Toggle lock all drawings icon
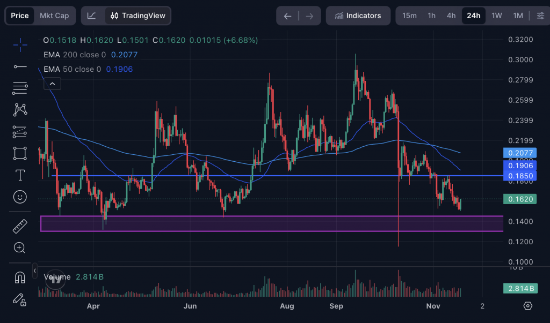 pos(20,299)
